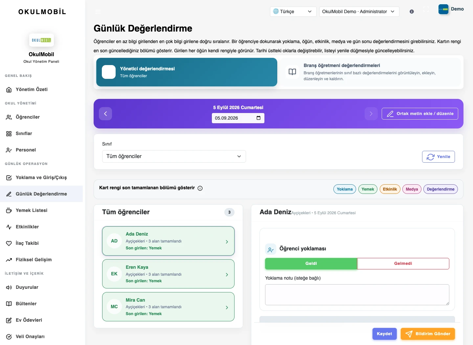Click the Duyurular megaphone icon
The height and width of the screenshot is (345, 473).
click(x=9, y=287)
